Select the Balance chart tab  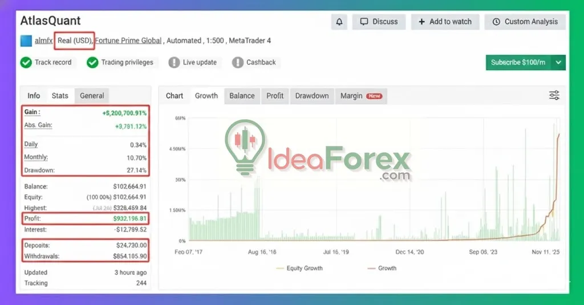pos(242,96)
